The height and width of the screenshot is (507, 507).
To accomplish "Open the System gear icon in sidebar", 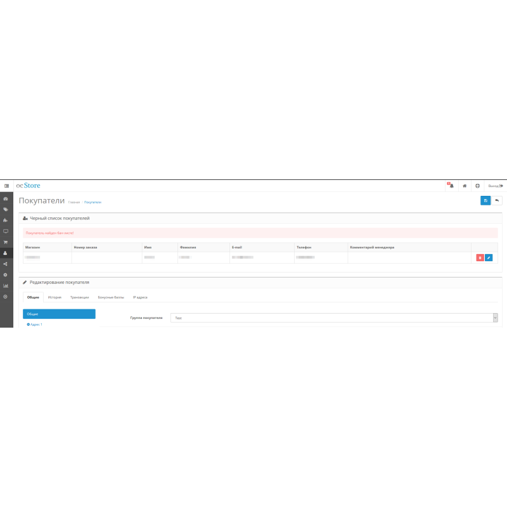I will click(6, 274).
